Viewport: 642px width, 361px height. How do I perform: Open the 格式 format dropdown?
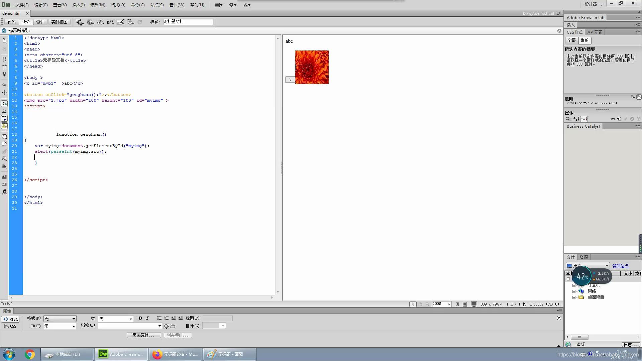[x=60, y=319]
